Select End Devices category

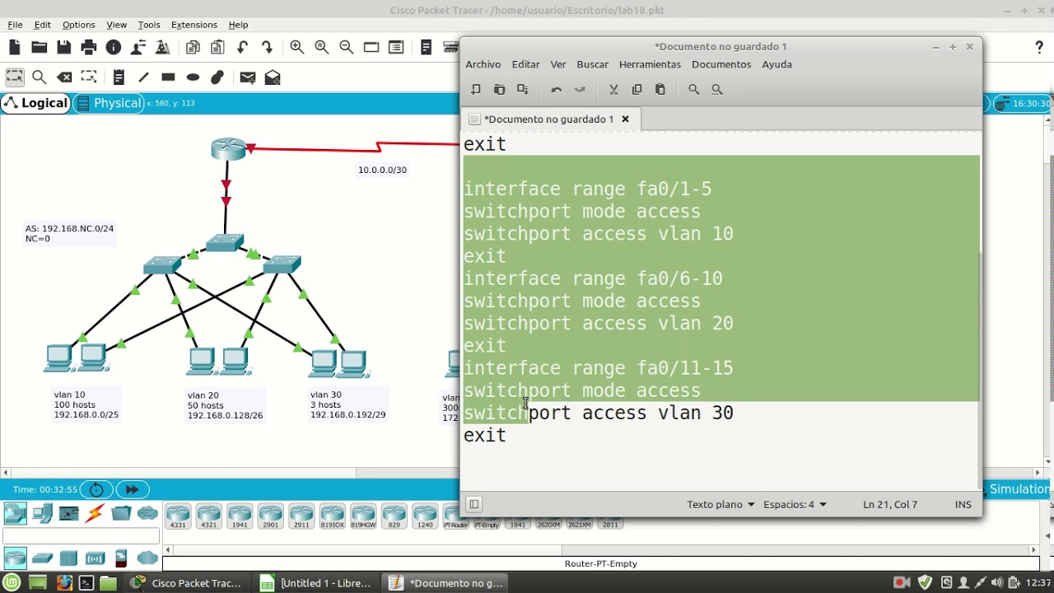coord(41,514)
